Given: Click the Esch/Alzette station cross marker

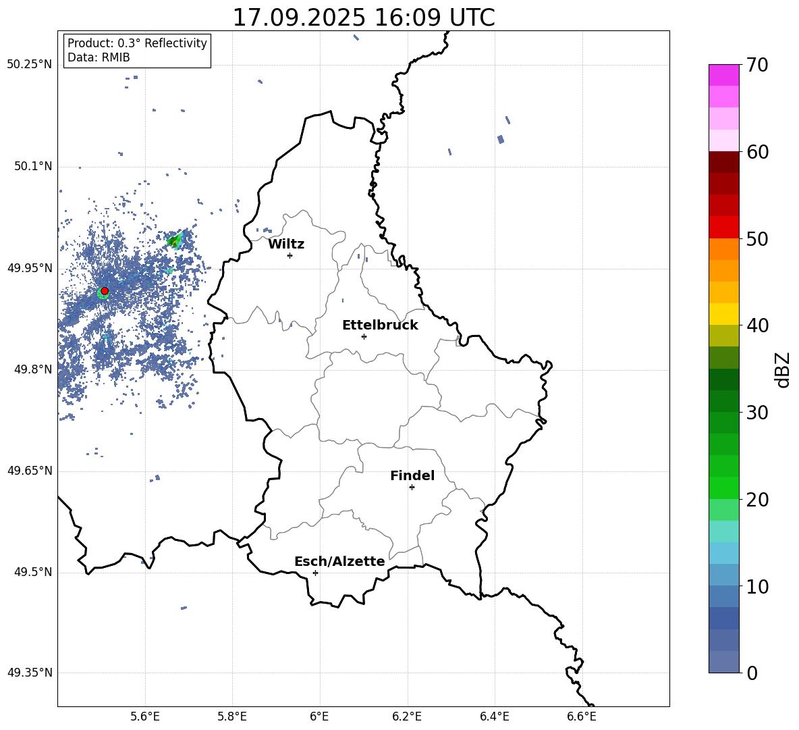Looking at the screenshot, I should click(x=315, y=573).
